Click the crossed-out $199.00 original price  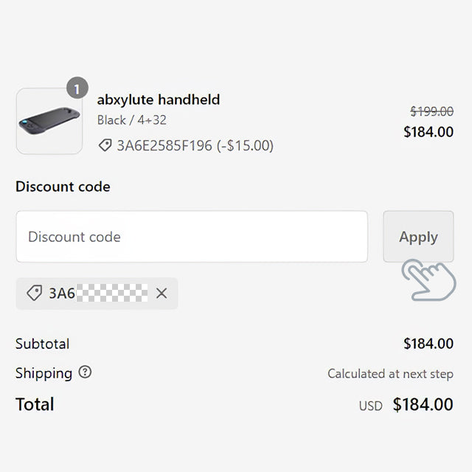pos(432,111)
